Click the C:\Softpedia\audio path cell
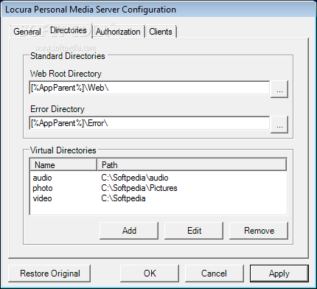Viewport: 317px width, 289px height. [x=135, y=178]
